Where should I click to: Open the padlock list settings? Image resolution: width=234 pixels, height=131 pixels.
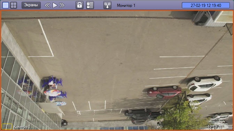click(x=90, y=5)
